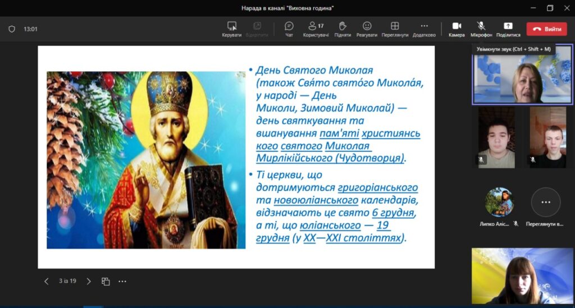The height and width of the screenshot is (308, 575).
Task: Click the shield security icon beside timer
Action: click(12, 29)
